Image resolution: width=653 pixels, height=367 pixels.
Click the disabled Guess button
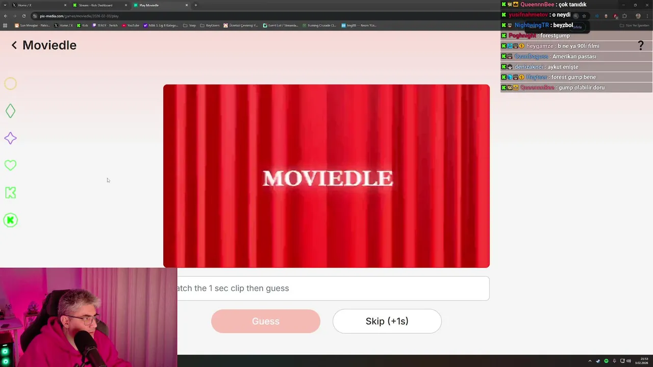[266, 321]
